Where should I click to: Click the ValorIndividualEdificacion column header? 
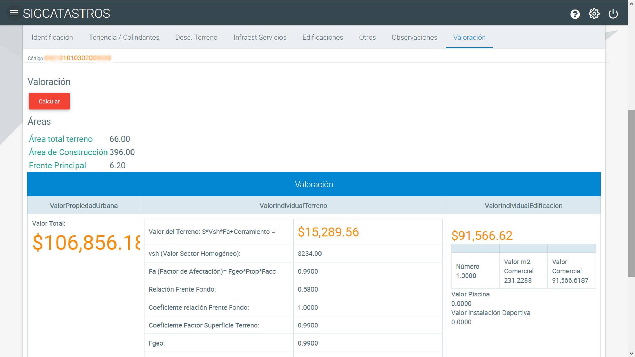coord(524,205)
